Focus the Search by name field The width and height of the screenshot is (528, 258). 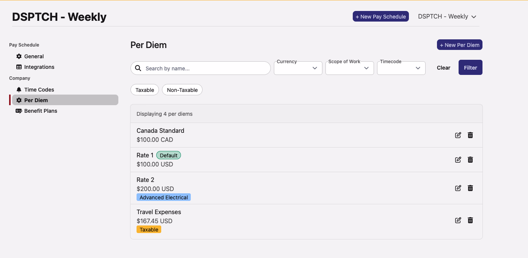(x=201, y=68)
